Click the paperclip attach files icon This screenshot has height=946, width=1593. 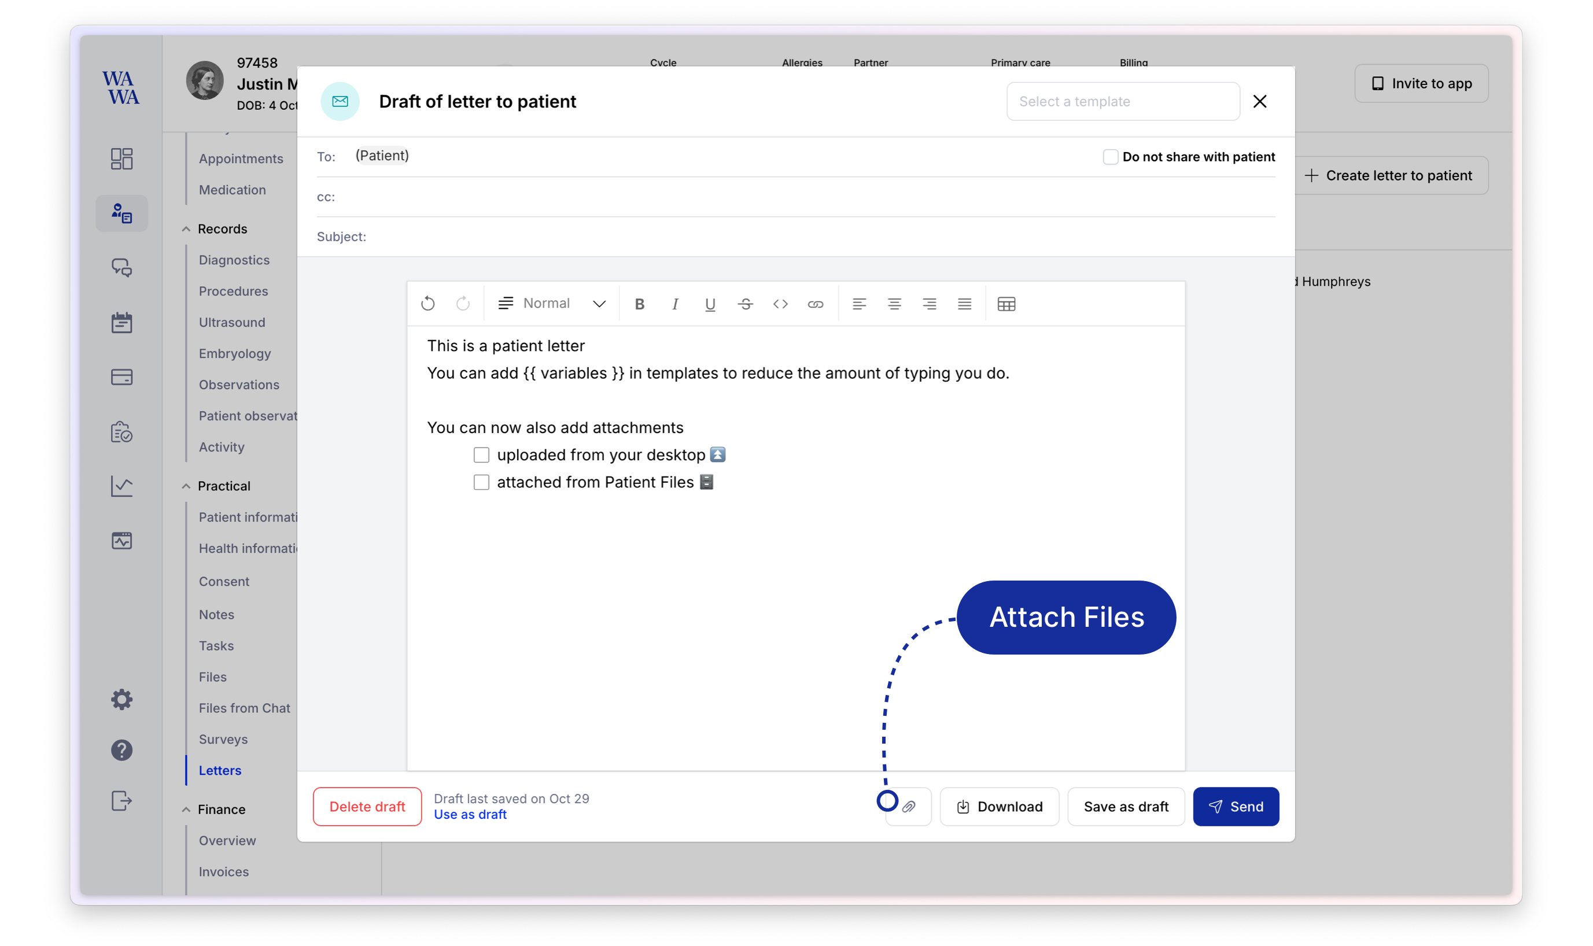pos(908,807)
